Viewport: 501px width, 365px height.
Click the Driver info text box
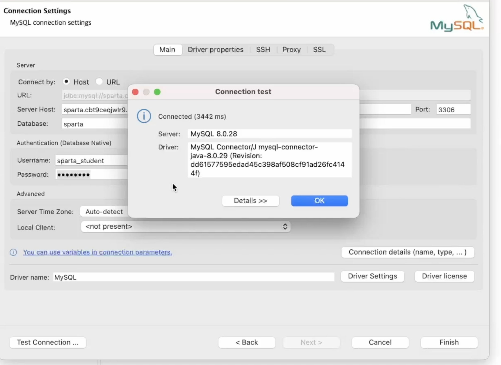[x=270, y=160]
